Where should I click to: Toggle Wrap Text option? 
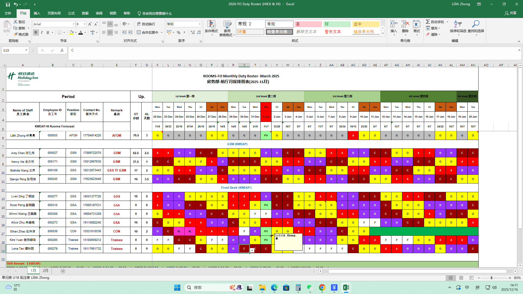pos(146,24)
